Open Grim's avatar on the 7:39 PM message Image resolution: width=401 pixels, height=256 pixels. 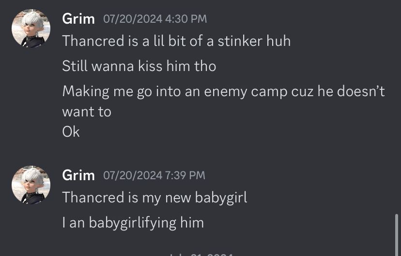click(31, 185)
